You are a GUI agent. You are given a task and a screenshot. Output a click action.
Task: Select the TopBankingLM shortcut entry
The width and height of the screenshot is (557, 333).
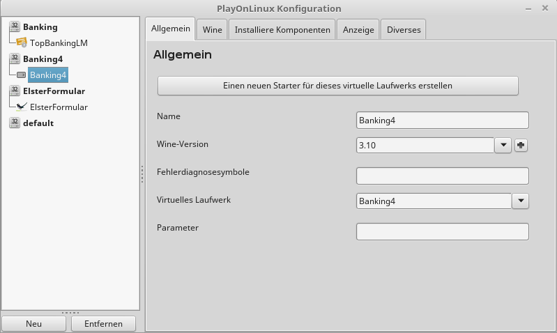pyautogui.click(x=59, y=43)
